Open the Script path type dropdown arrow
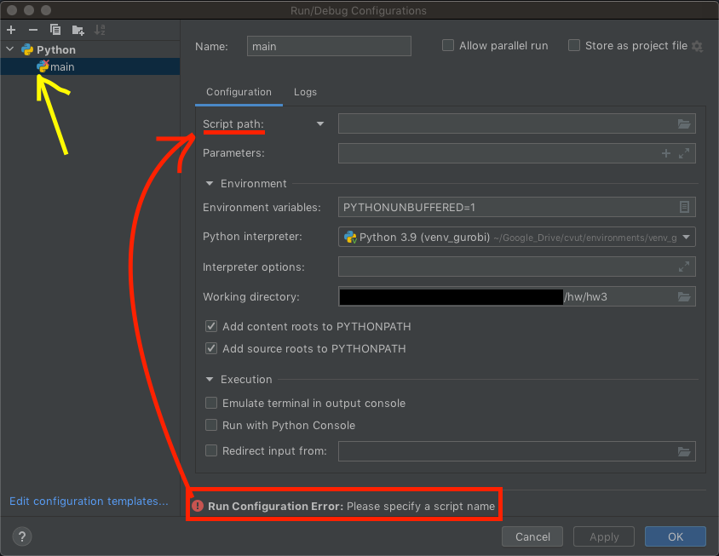Screen dimensions: 719x556 pos(320,123)
